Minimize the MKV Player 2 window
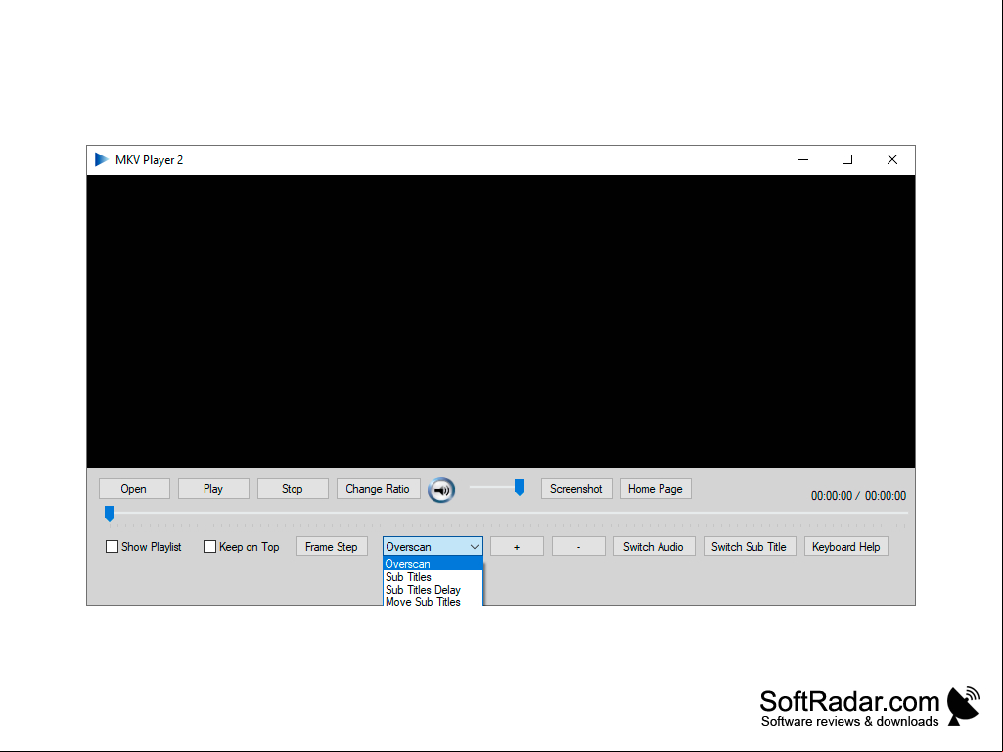The image size is (1003, 752). point(803,159)
